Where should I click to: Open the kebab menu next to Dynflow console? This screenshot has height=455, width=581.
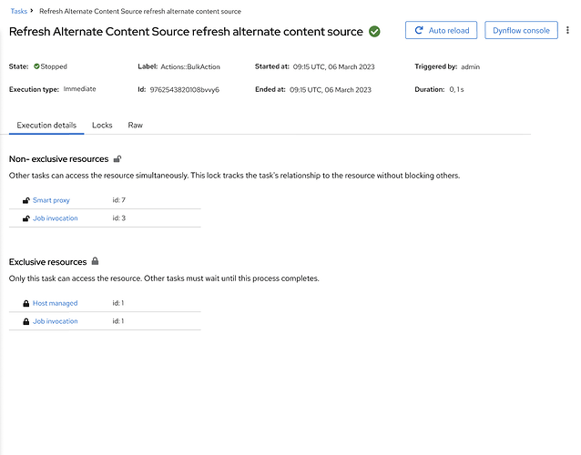tap(568, 30)
